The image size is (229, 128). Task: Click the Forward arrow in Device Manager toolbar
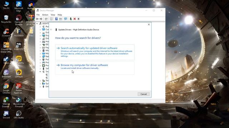[41, 19]
